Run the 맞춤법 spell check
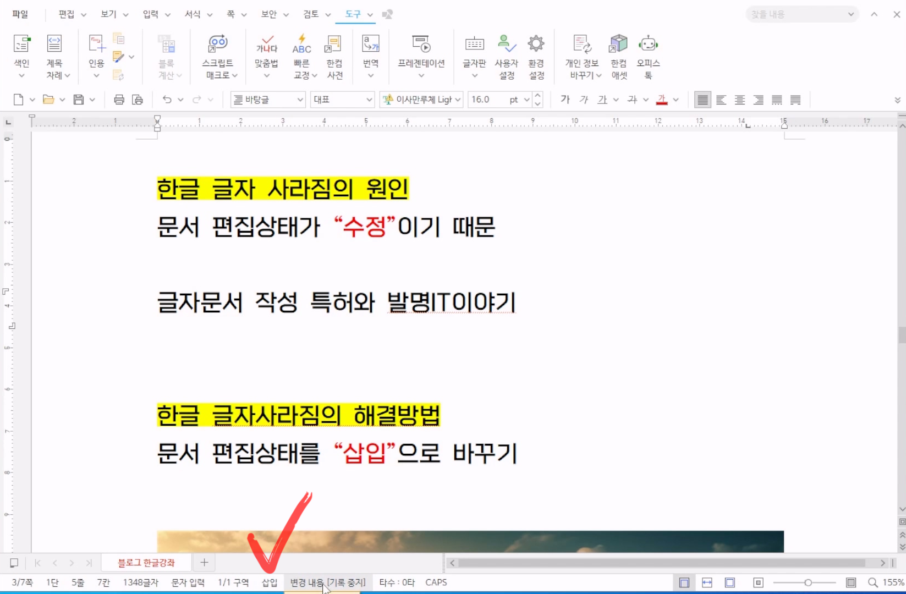This screenshot has height=594, width=906. coord(267,56)
